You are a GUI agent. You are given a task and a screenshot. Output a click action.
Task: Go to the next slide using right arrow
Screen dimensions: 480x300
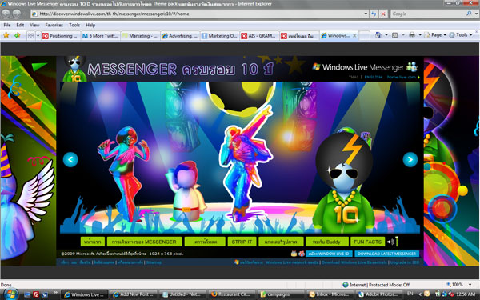click(x=410, y=159)
